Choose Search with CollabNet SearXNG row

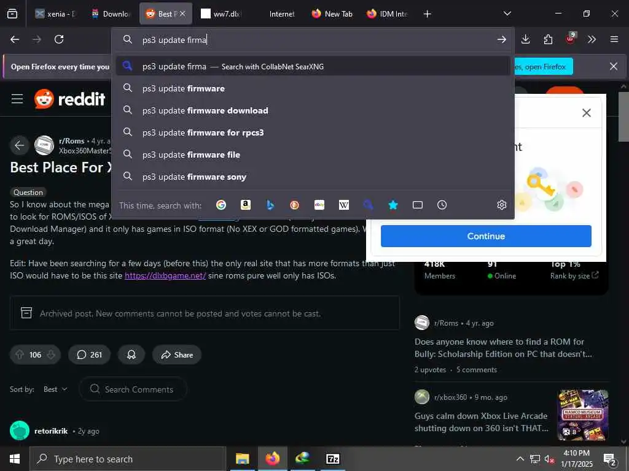point(313,66)
